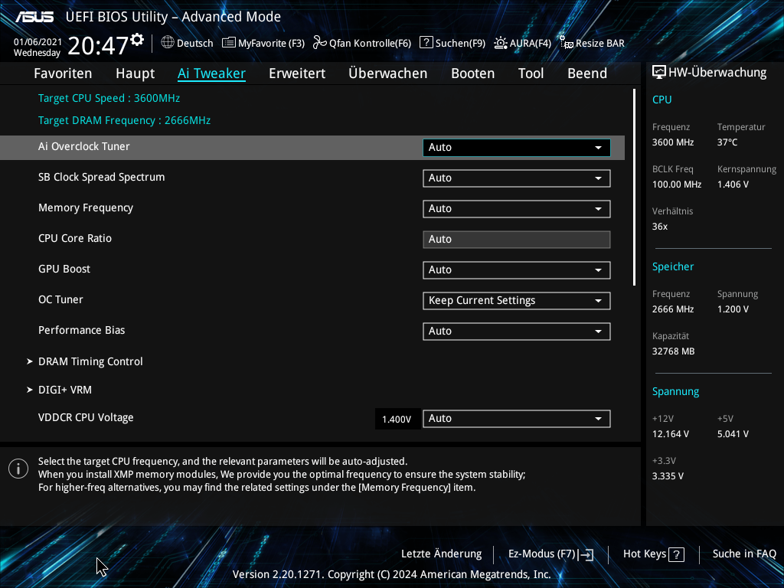The width and height of the screenshot is (784, 588).
Task: Click the +3.3V 3.335 V reading
Action: point(668,476)
